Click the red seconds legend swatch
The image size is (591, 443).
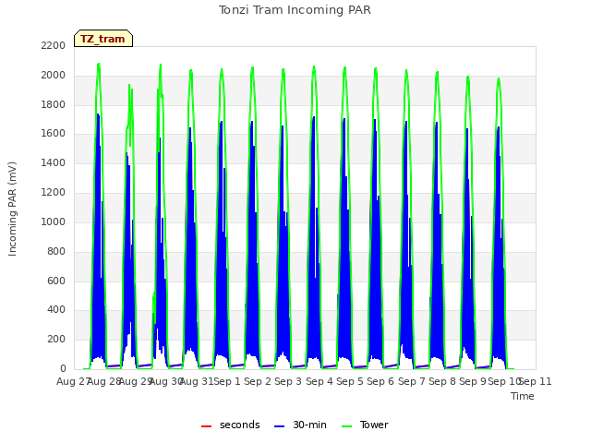click(207, 426)
